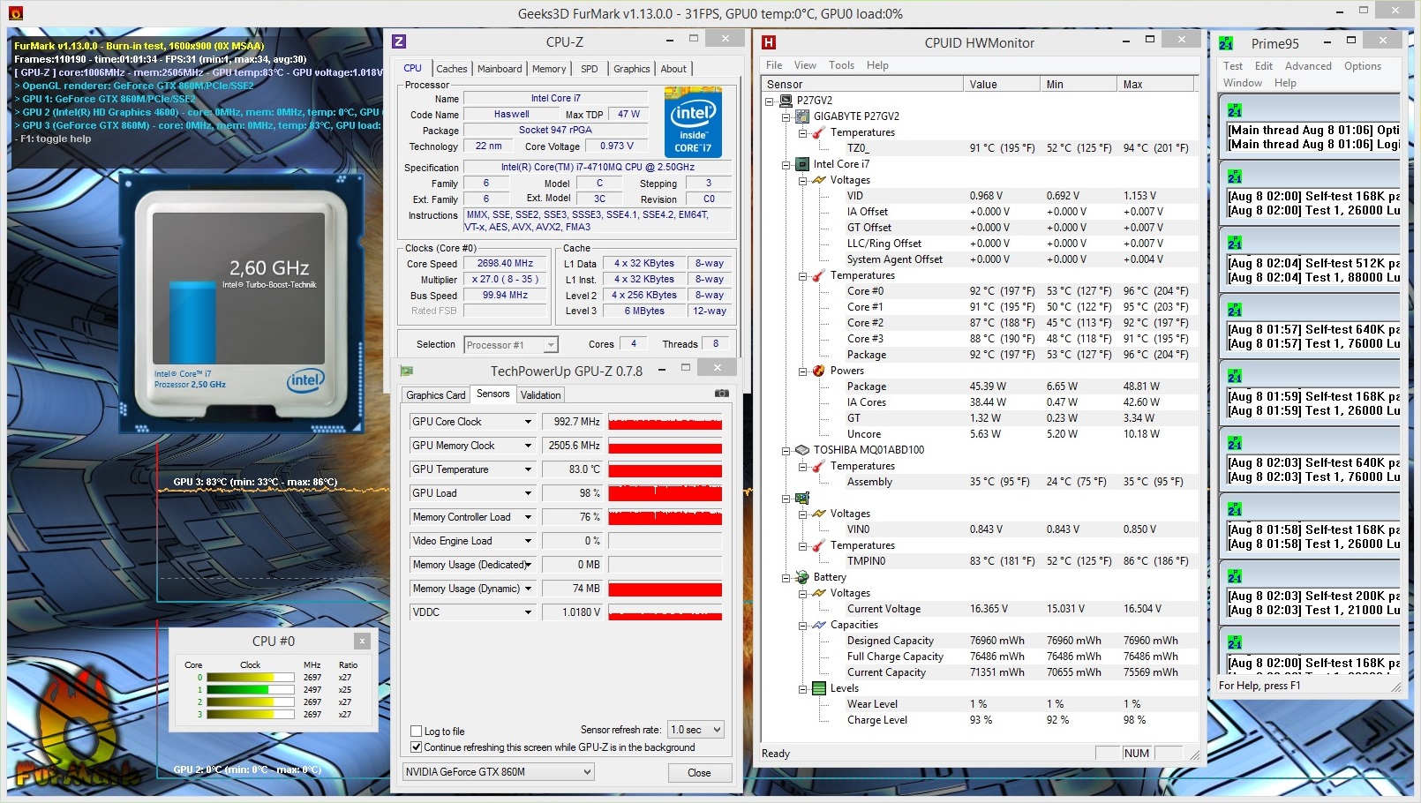The image size is (1421, 803).
Task: Click the lightning icon of Intel Core i7 Voltages
Action: click(818, 180)
